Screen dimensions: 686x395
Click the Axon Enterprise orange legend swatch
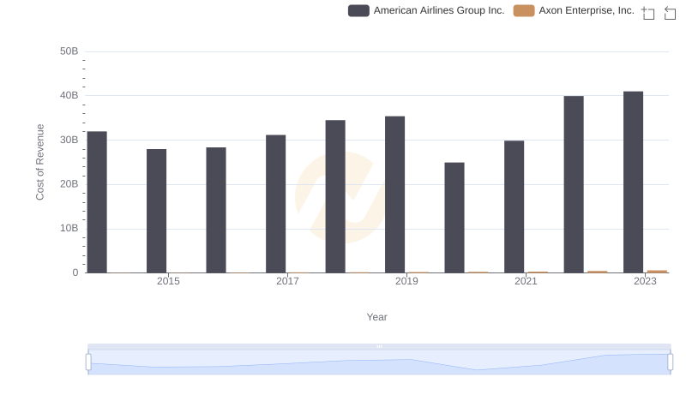524,10
